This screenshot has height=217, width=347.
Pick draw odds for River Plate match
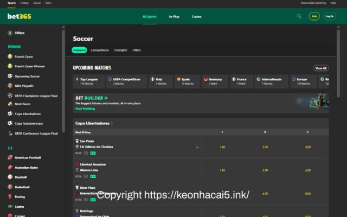click(x=265, y=194)
